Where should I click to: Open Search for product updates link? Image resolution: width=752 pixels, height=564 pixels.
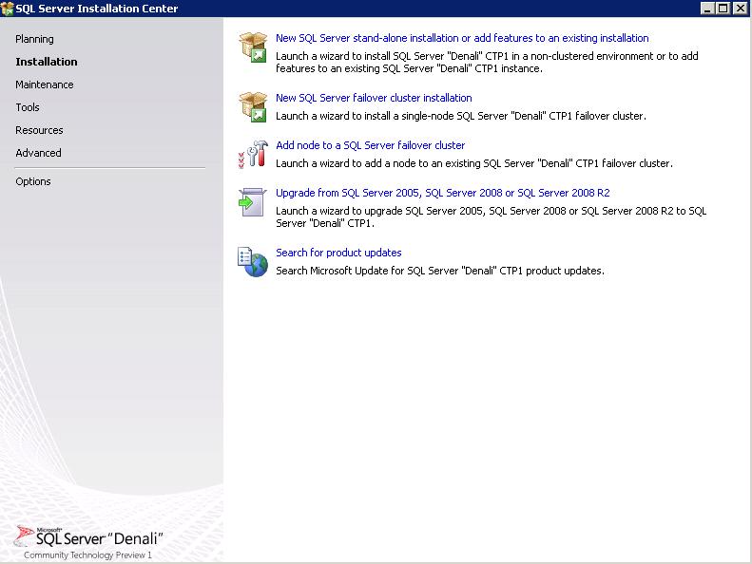tap(338, 253)
